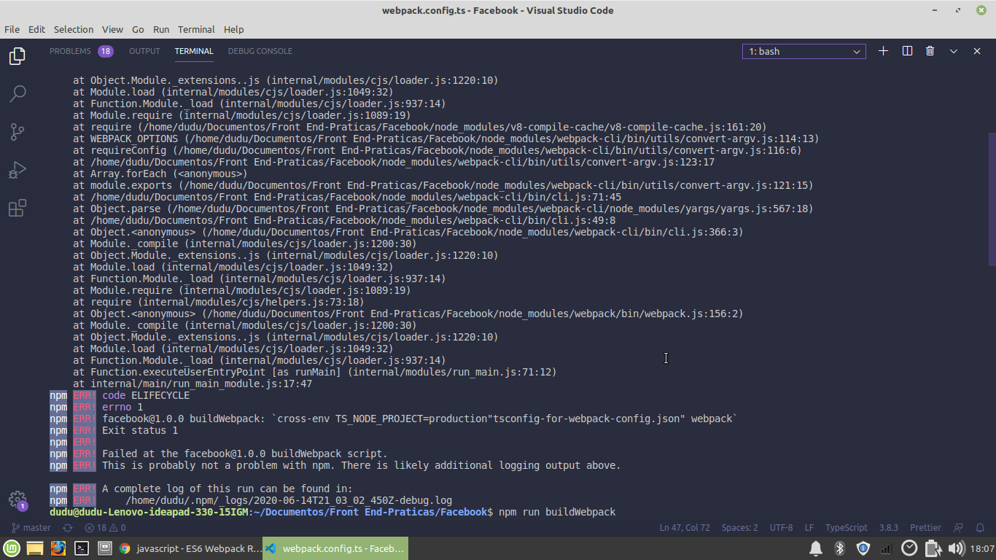Click the 'npm run buildWebpack' command line
Screen dimensions: 996x560
[x=556, y=512]
